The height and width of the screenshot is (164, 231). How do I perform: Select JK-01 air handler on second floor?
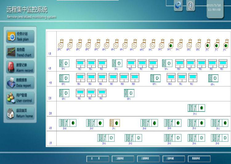[x=106, y=138]
